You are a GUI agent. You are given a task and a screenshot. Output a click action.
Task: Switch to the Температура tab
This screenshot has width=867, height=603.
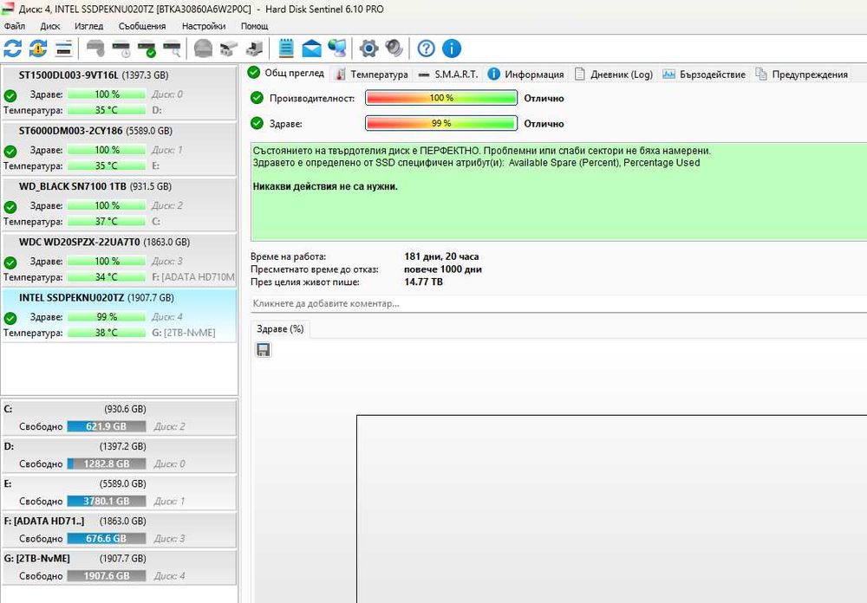click(372, 74)
